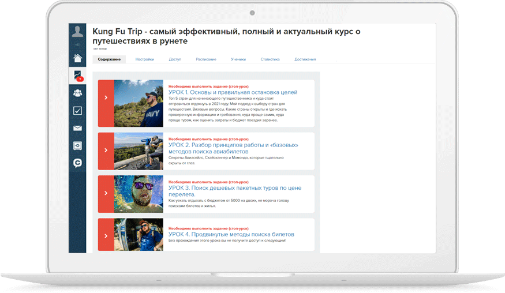This screenshot has height=293, width=505.
Task: Switch to the Расписание tab
Action: coord(206,59)
